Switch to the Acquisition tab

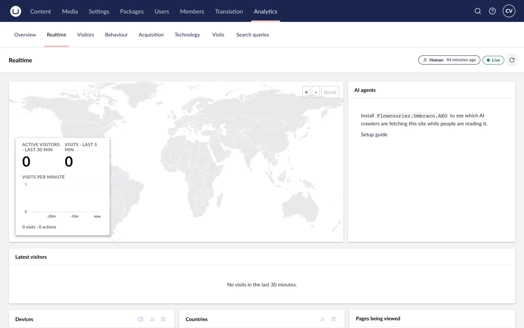(151, 35)
